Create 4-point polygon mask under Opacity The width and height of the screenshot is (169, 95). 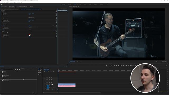click(5, 24)
